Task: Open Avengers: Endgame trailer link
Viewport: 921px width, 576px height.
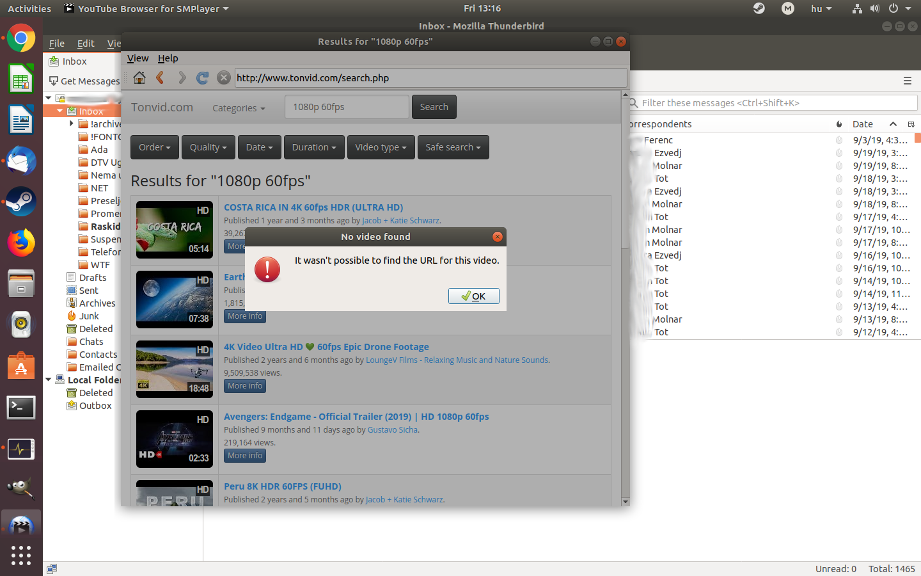Action: [x=356, y=417]
